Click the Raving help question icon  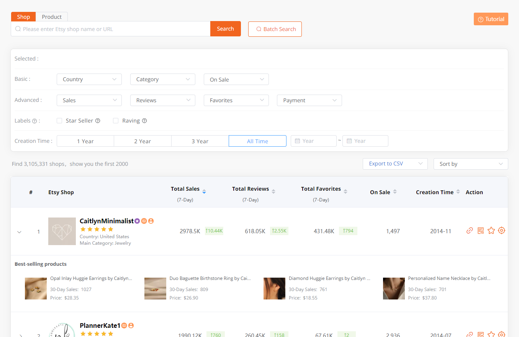click(144, 120)
